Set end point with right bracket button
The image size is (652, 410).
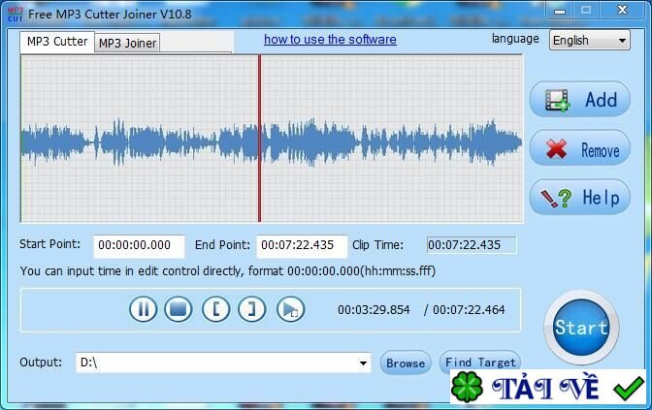click(x=252, y=309)
